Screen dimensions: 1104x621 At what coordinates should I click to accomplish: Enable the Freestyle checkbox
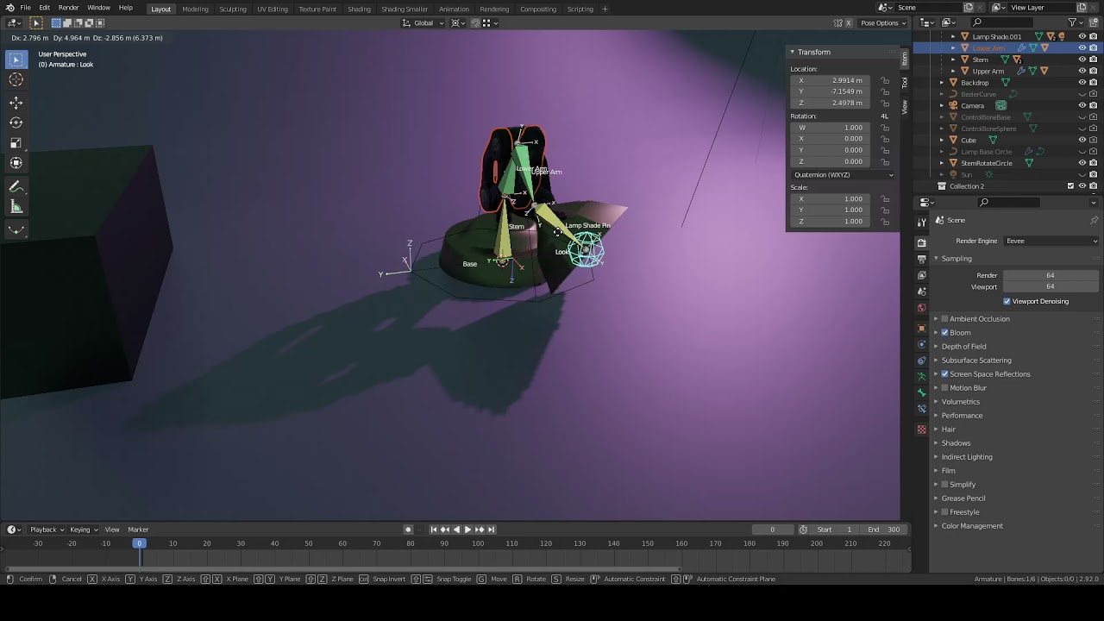click(x=944, y=512)
